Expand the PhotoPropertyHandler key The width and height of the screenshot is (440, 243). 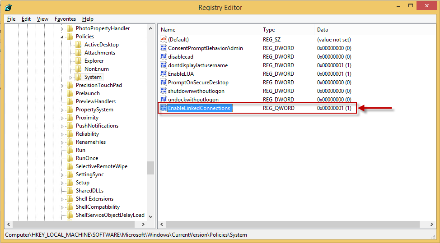pyautogui.click(x=62, y=28)
